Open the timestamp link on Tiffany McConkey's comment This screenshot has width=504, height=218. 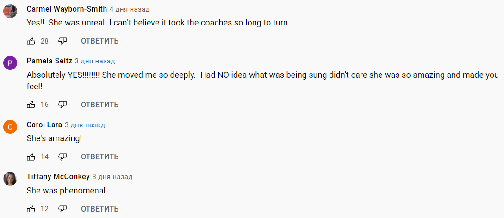(x=112, y=177)
